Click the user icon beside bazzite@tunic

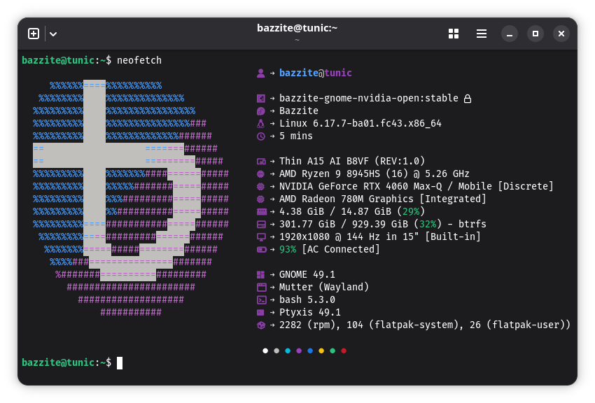261,73
